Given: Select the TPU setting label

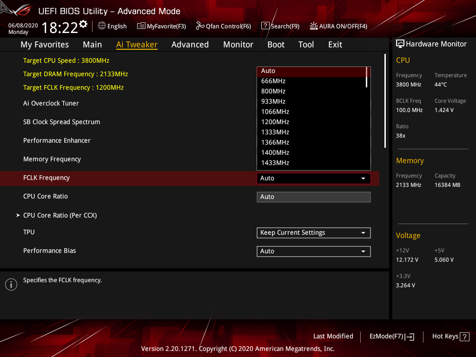Looking at the screenshot, I should tap(29, 232).
